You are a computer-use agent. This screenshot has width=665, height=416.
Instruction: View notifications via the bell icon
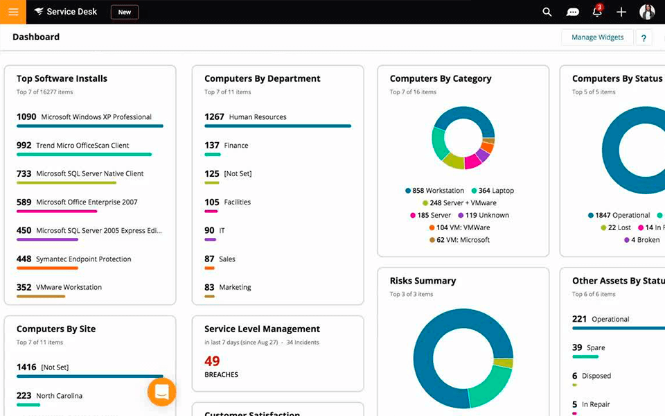[x=596, y=12]
